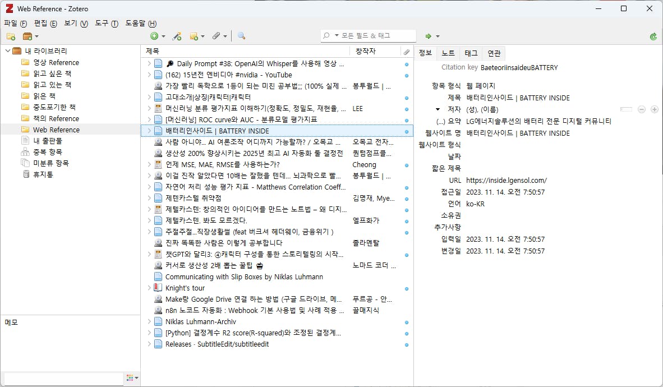
Task: Expand the Daily Prompt #38 item row
Action: (149, 64)
